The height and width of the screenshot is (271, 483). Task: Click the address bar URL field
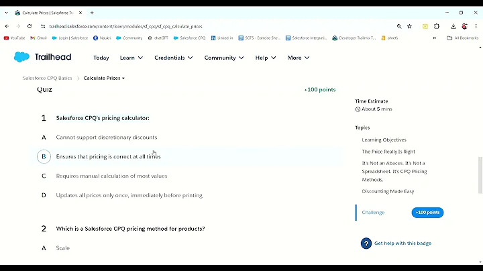(x=215, y=26)
